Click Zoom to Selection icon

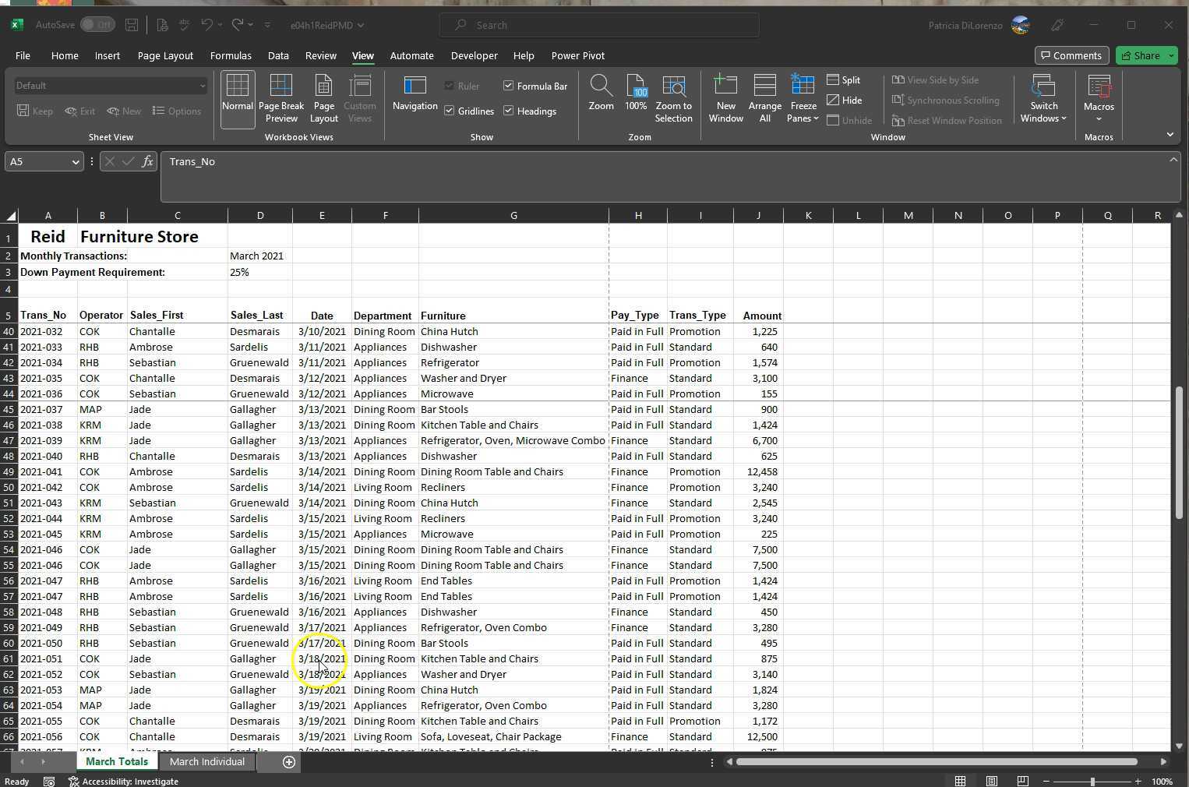673,99
